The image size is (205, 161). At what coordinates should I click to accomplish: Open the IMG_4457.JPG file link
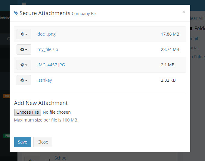[x=51, y=65]
